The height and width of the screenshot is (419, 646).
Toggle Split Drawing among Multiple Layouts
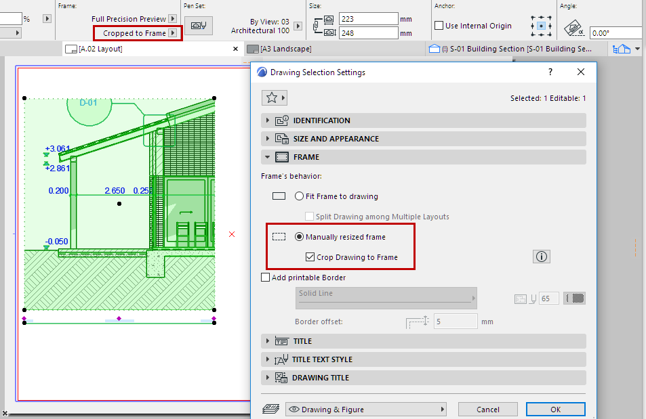coord(309,217)
